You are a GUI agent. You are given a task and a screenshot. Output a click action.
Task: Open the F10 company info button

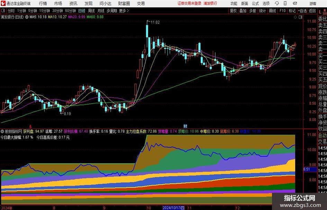[x=283, y=11]
